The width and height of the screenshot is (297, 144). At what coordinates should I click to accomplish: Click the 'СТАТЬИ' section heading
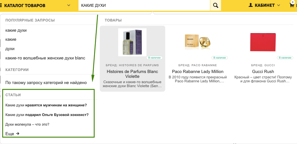pyautogui.click(x=13, y=95)
